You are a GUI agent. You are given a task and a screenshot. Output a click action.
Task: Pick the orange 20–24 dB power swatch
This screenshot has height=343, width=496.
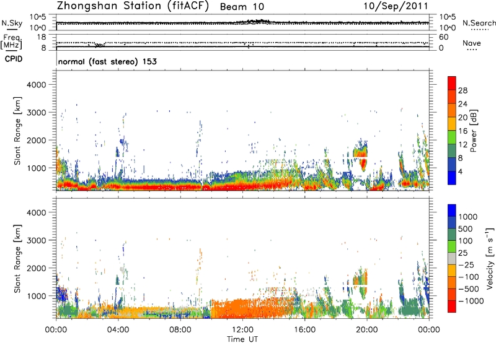coord(452,111)
